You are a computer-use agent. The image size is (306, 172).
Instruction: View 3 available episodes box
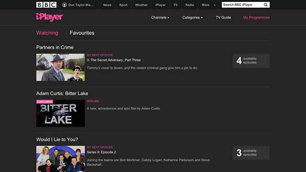pos(251,153)
